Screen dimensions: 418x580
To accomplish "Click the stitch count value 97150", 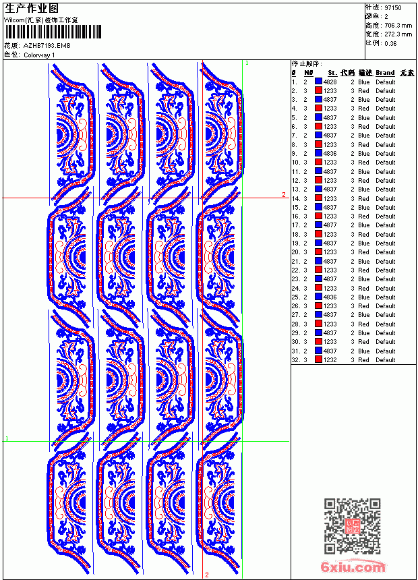I will coord(393,7).
